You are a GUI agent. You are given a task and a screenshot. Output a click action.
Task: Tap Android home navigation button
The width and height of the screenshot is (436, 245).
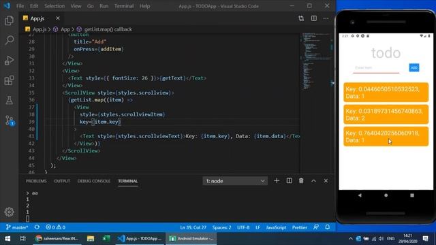click(386, 195)
